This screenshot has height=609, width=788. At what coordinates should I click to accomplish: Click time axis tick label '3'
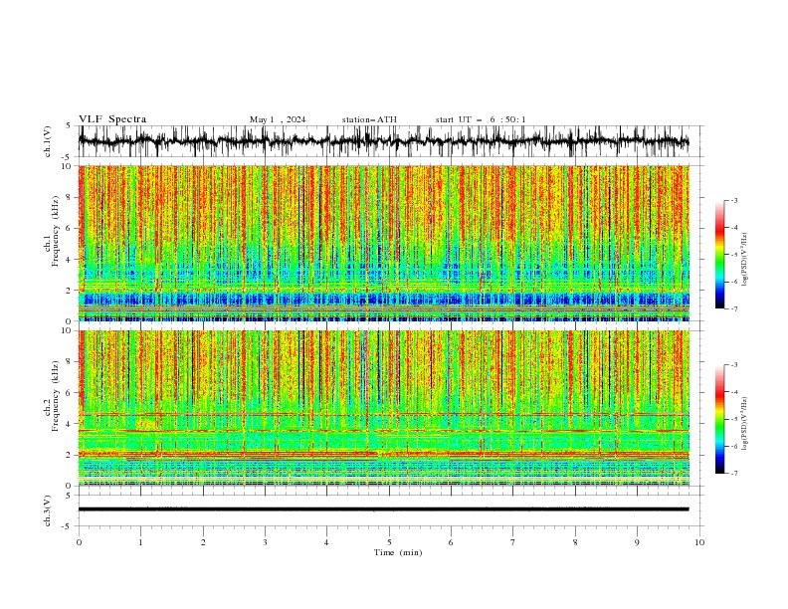pos(265,542)
